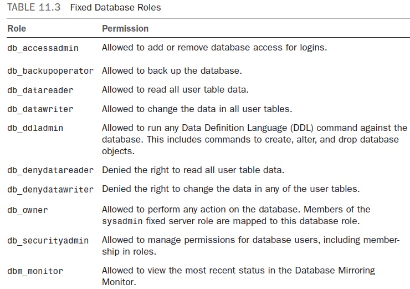Select the db_datawriter role entry
The height and width of the screenshot is (289, 410).
coord(40,109)
